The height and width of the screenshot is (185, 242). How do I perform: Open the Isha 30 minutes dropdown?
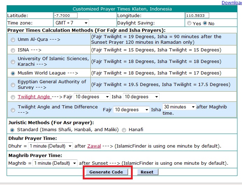(179, 107)
